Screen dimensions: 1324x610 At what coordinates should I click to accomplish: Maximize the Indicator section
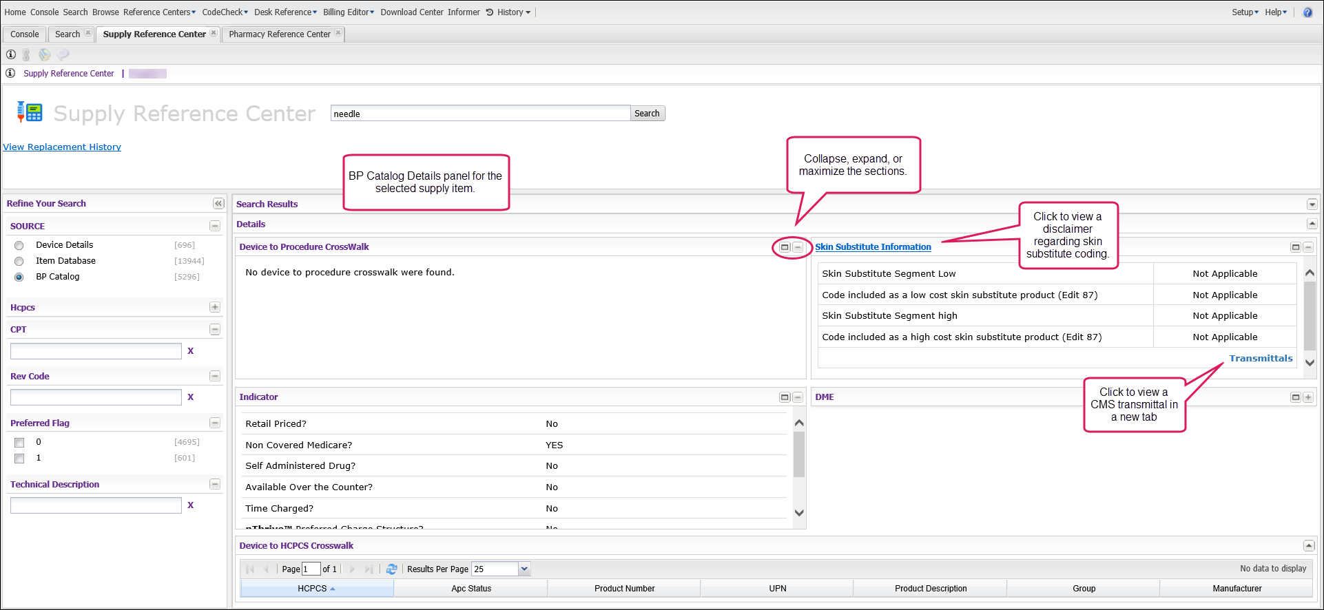click(x=785, y=397)
